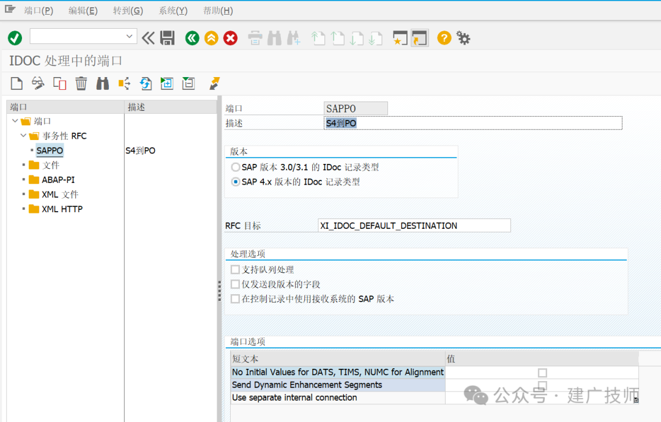Click the 描述 column header in tree
The width and height of the screenshot is (661, 422).
click(171, 107)
